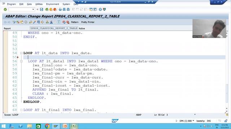231x129 pixels.
Task: Click the webcam thumbnail of the presenter
Action: coord(209,29)
